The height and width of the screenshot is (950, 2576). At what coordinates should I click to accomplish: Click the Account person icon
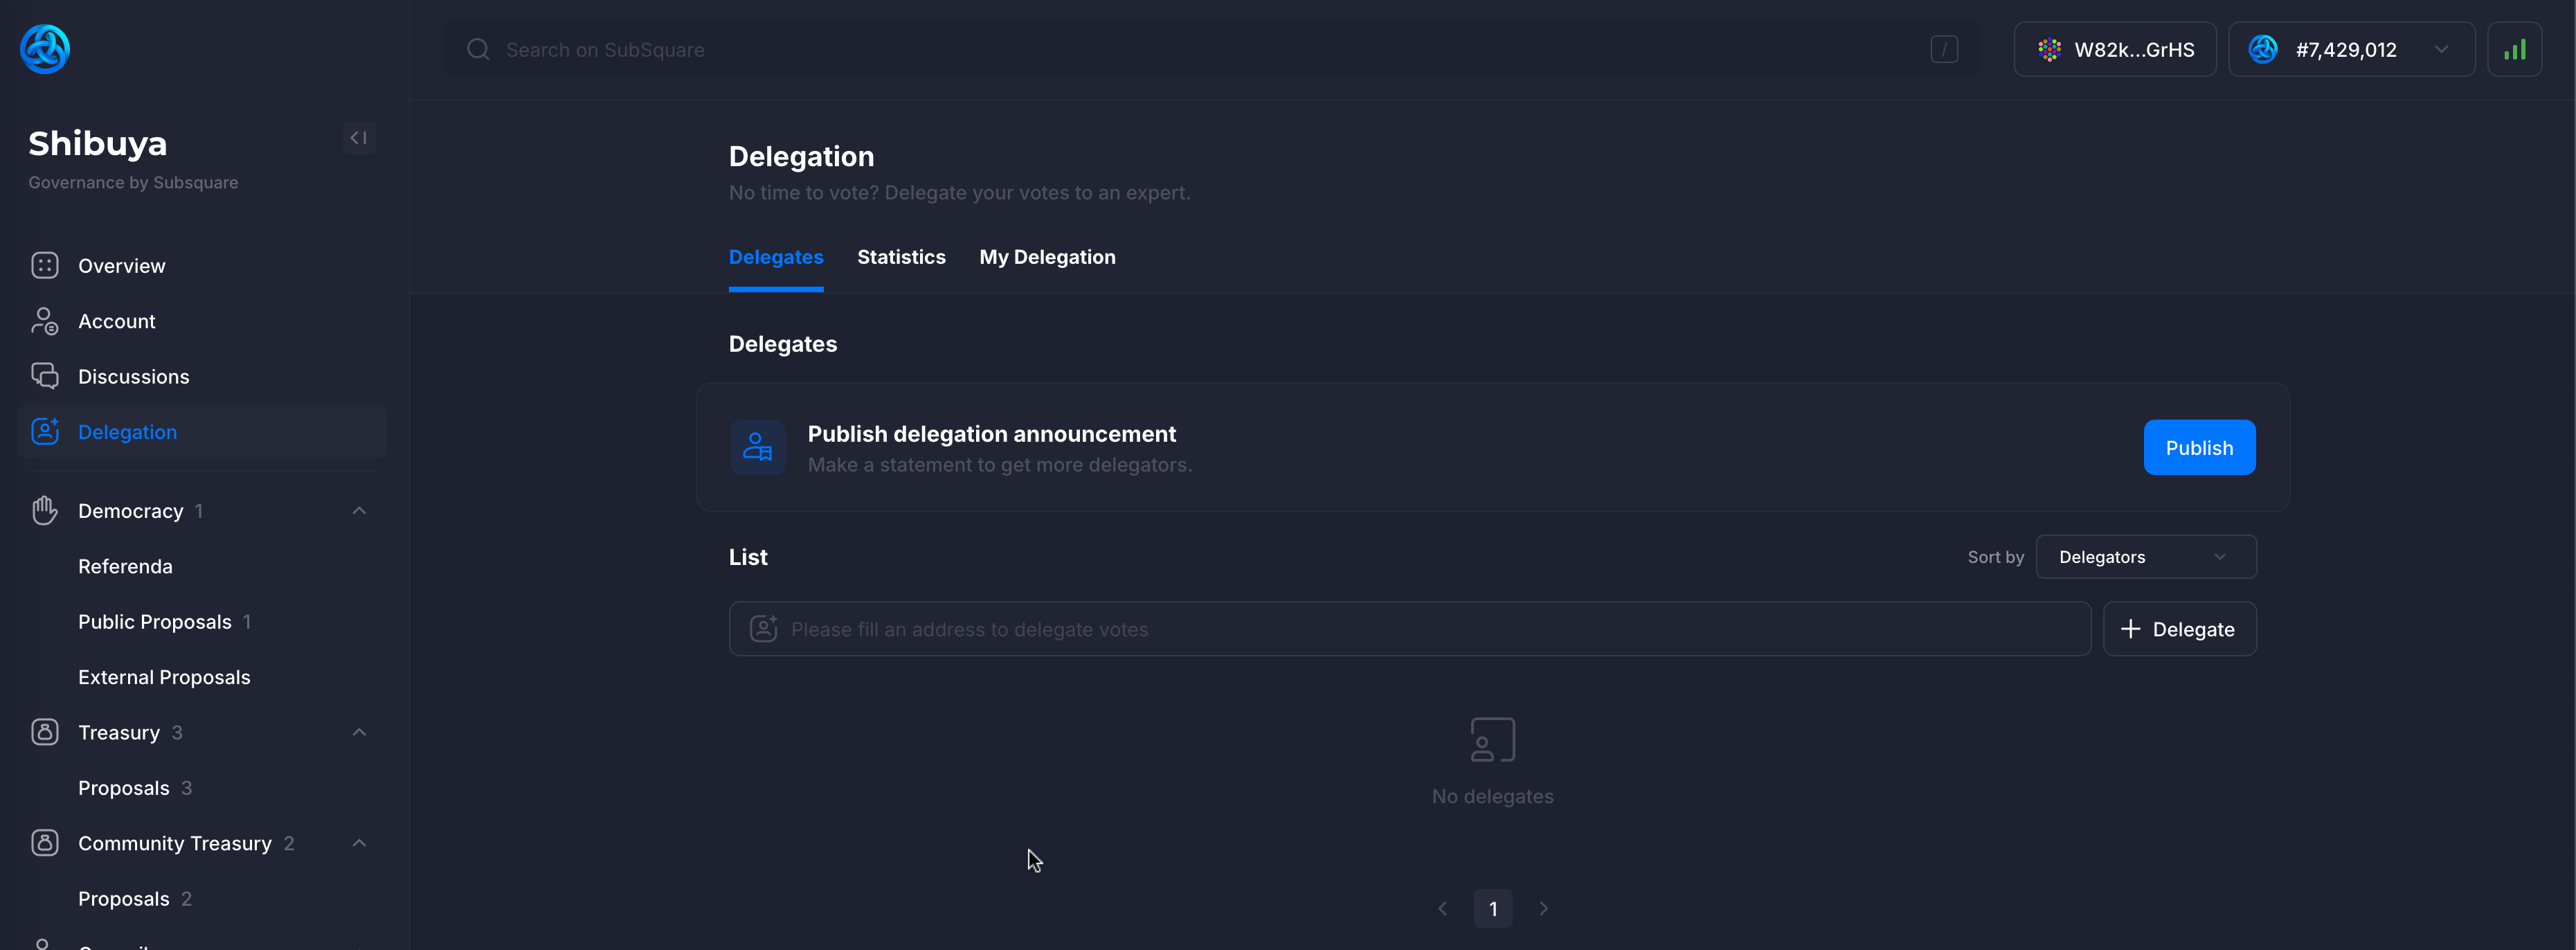pyautogui.click(x=45, y=321)
